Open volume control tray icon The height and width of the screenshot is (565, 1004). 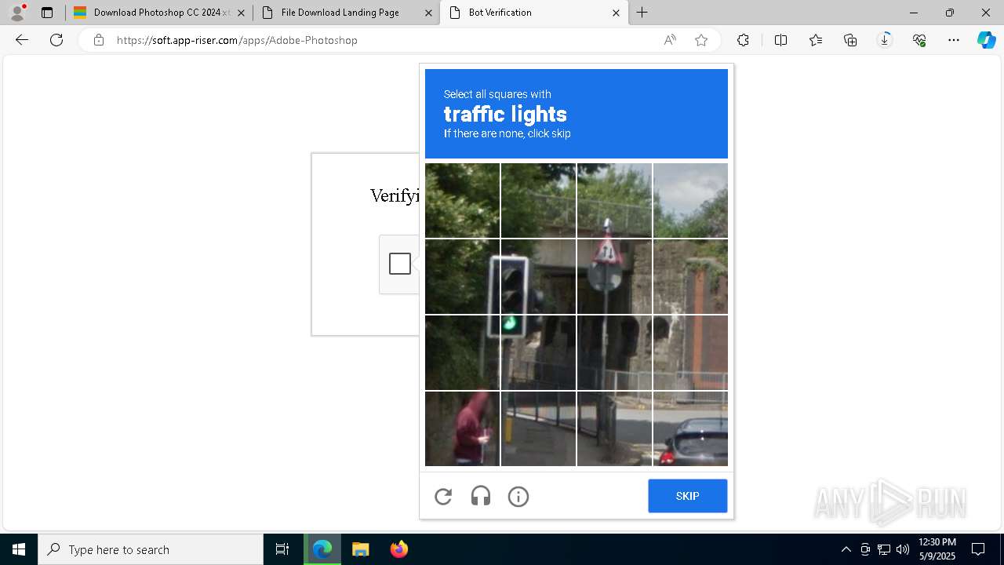coord(902,549)
